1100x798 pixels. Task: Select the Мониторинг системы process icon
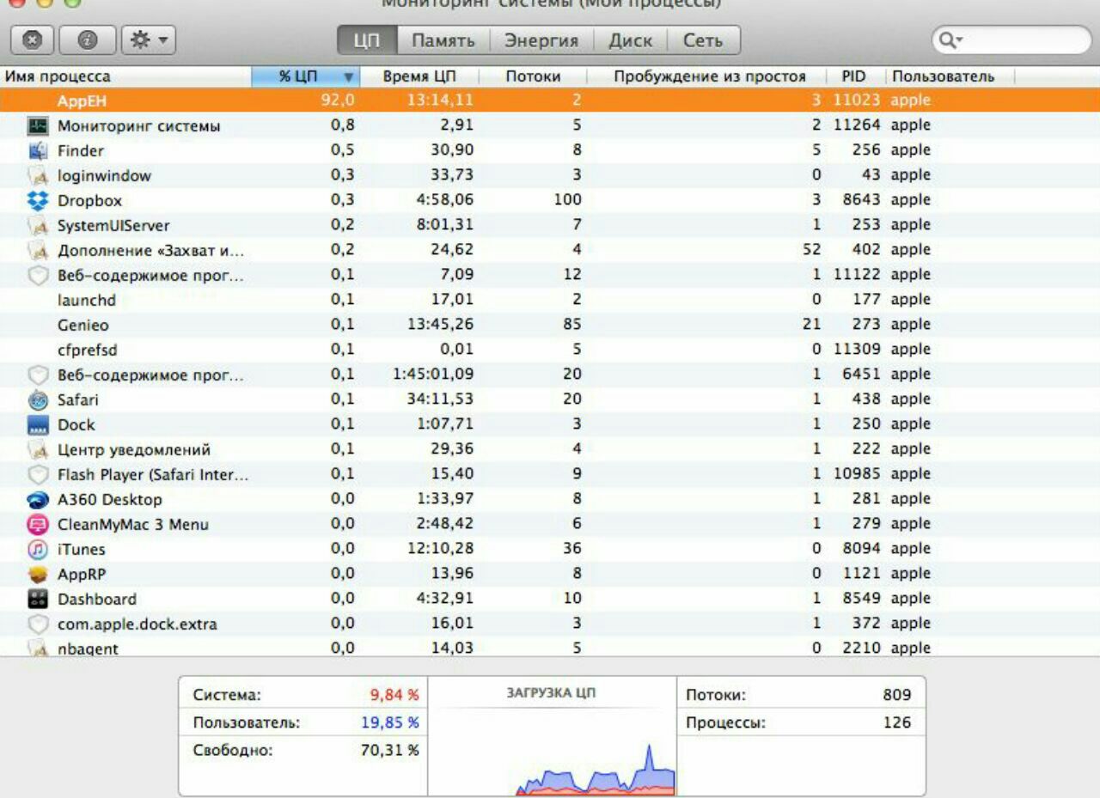click(x=38, y=126)
